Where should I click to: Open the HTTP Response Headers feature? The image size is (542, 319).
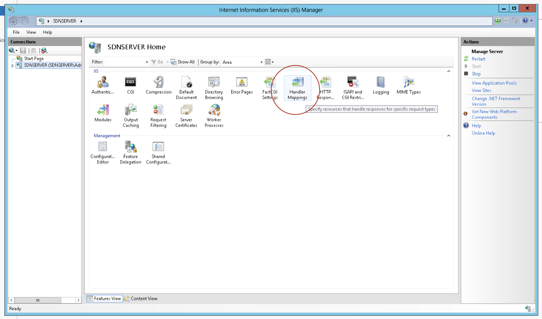[x=325, y=88]
